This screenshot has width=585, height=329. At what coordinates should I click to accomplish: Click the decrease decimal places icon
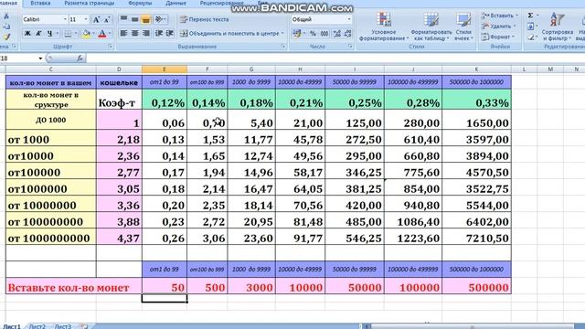(347, 34)
